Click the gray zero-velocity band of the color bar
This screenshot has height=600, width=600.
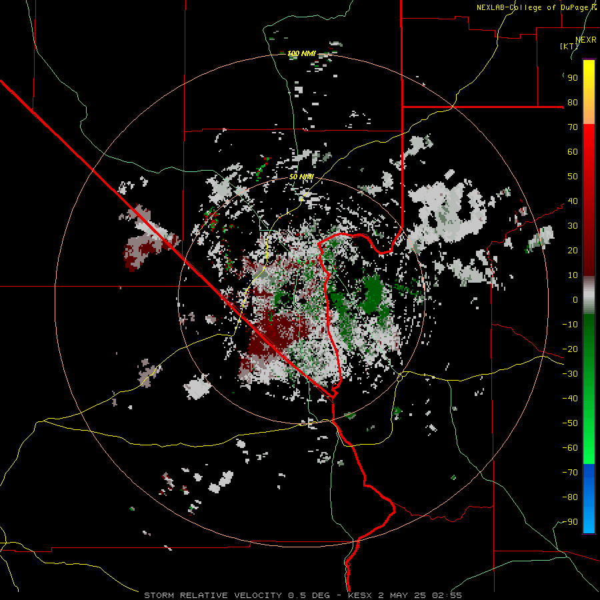pyautogui.click(x=589, y=295)
